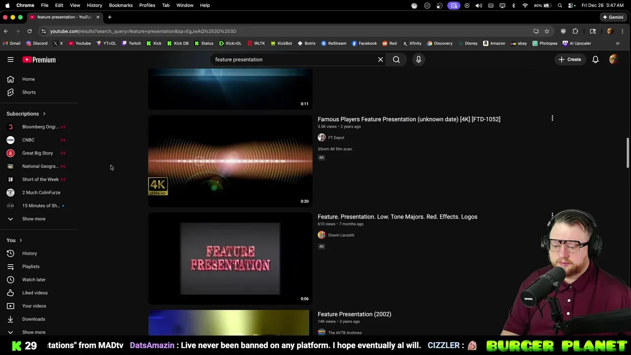Open more options for Famous Players video
The width and height of the screenshot is (631, 355).
[x=552, y=118]
